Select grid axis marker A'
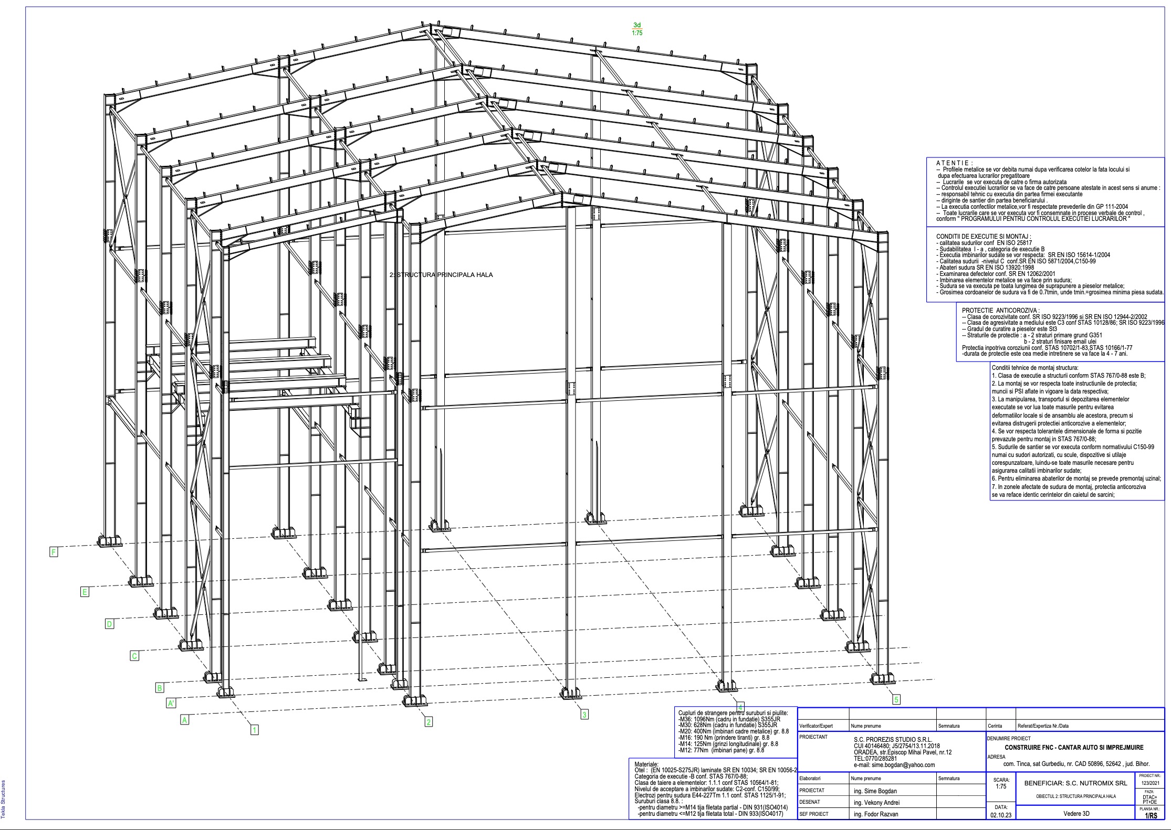The width and height of the screenshot is (1171, 830). (x=171, y=703)
